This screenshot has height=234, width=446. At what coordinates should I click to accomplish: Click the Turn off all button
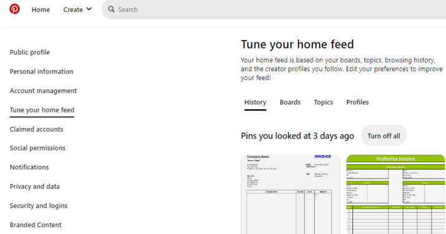pos(384,136)
